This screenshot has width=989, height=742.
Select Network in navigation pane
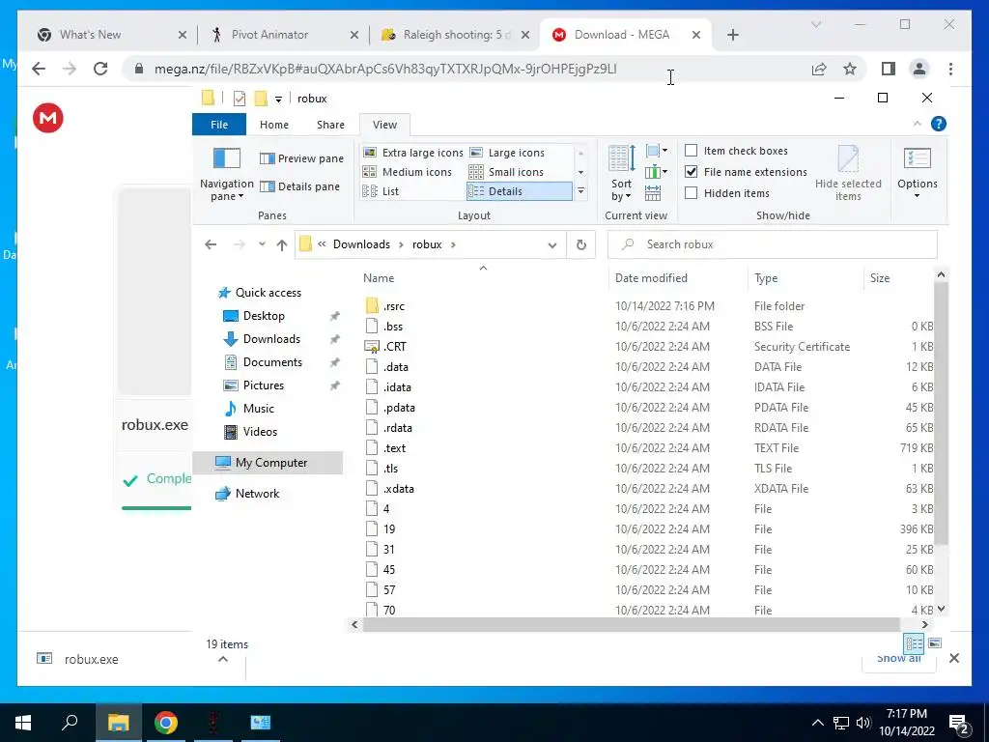(x=257, y=494)
